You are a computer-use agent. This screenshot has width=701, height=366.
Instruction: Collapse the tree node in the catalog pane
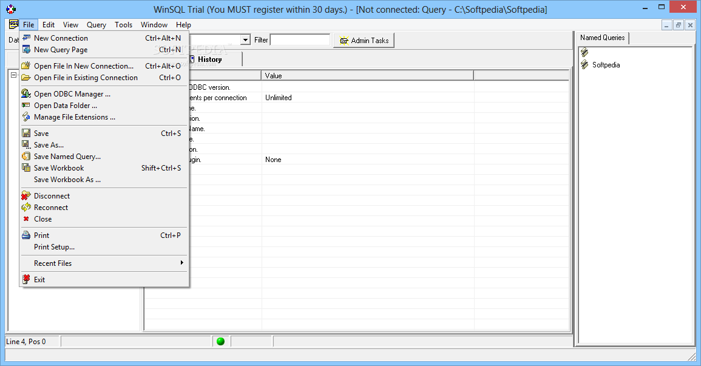(14, 75)
